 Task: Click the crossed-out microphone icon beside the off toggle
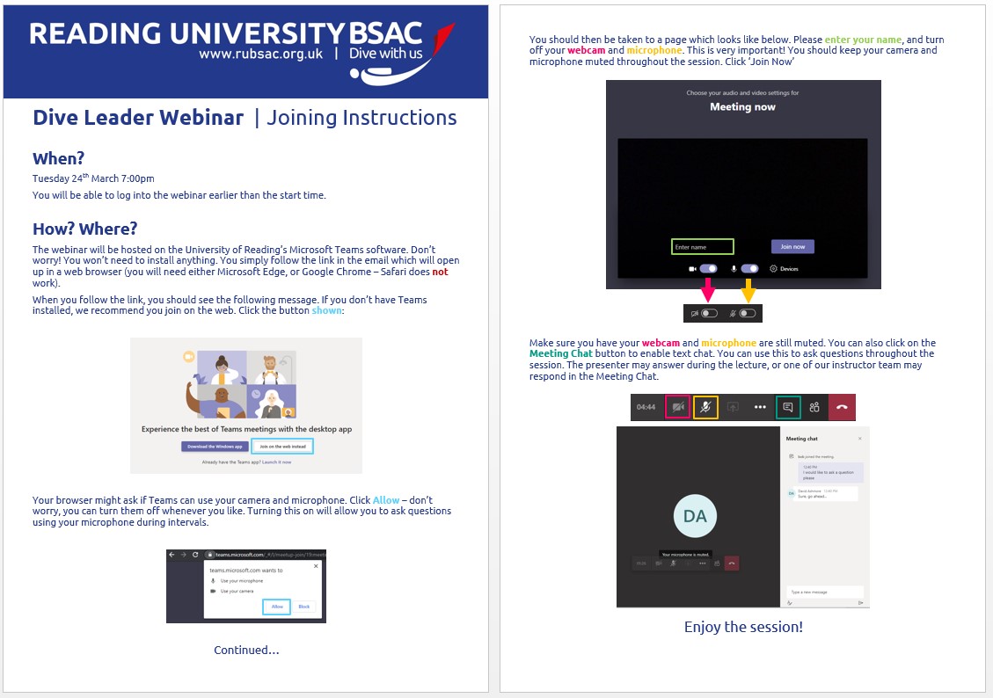pos(733,313)
